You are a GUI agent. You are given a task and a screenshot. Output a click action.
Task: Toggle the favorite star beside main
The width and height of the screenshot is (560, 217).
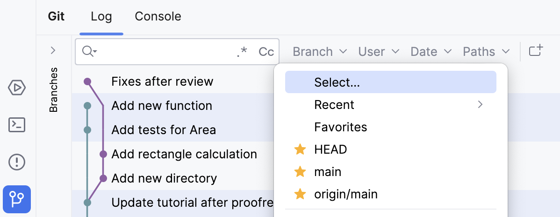(x=300, y=172)
